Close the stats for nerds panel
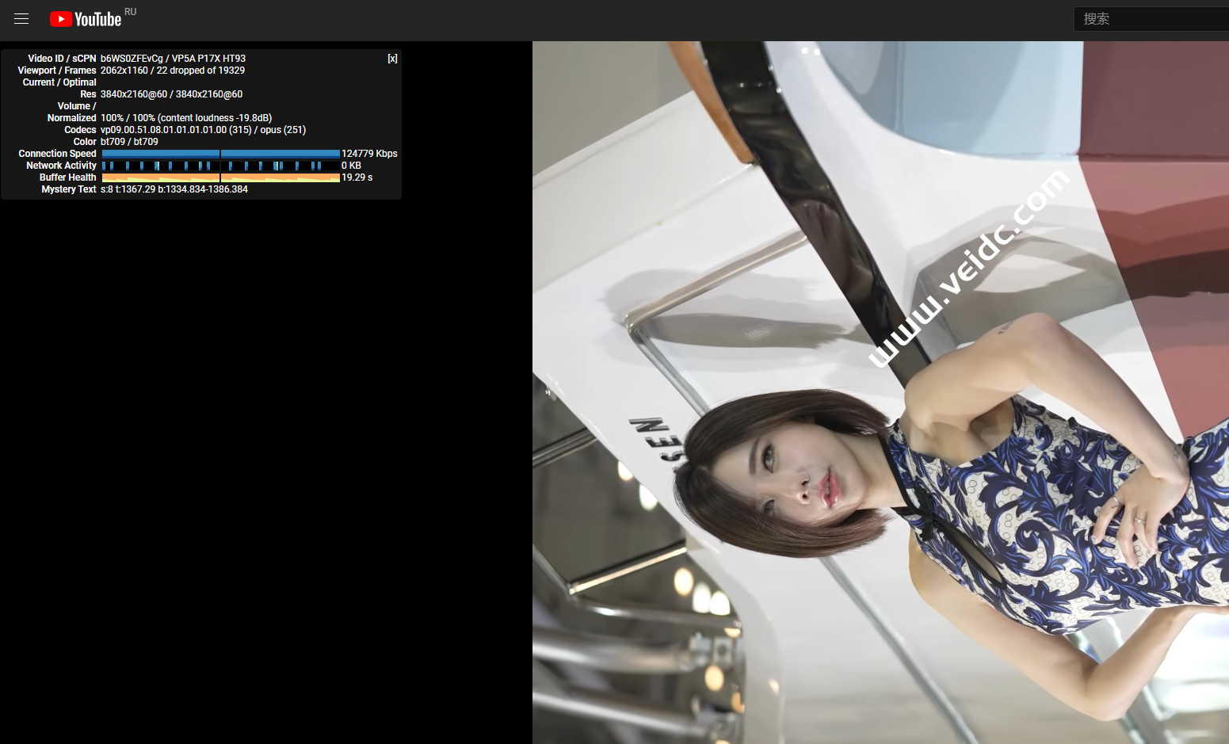 tap(392, 59)
